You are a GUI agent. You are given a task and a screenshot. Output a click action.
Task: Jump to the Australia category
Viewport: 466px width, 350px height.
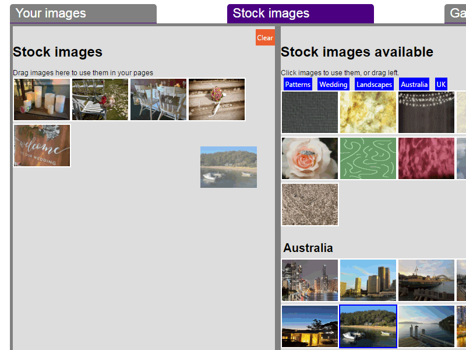click(414, 84)
